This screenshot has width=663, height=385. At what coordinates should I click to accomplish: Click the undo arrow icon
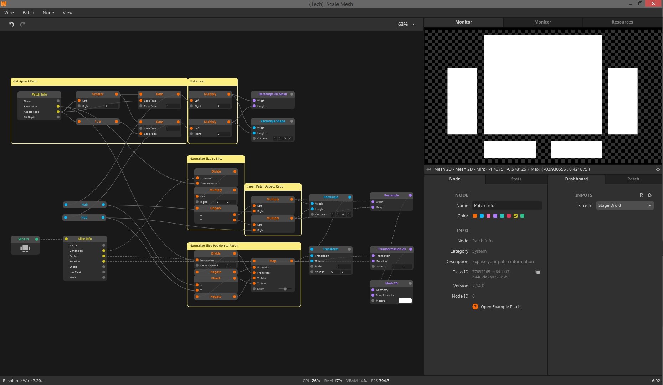click(12, 24)
